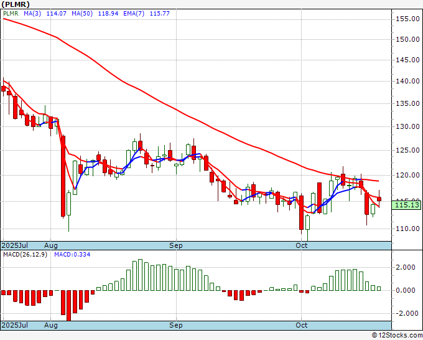The image size is (423, 340).
Task: Click the 2.000 MACD axis label
Action: (x=405, y=267)
